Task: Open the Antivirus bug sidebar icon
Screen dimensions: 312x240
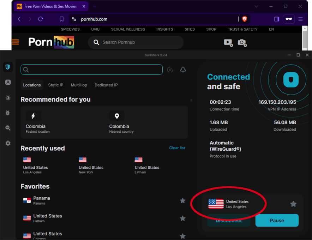Action: (x=8, y=113)
